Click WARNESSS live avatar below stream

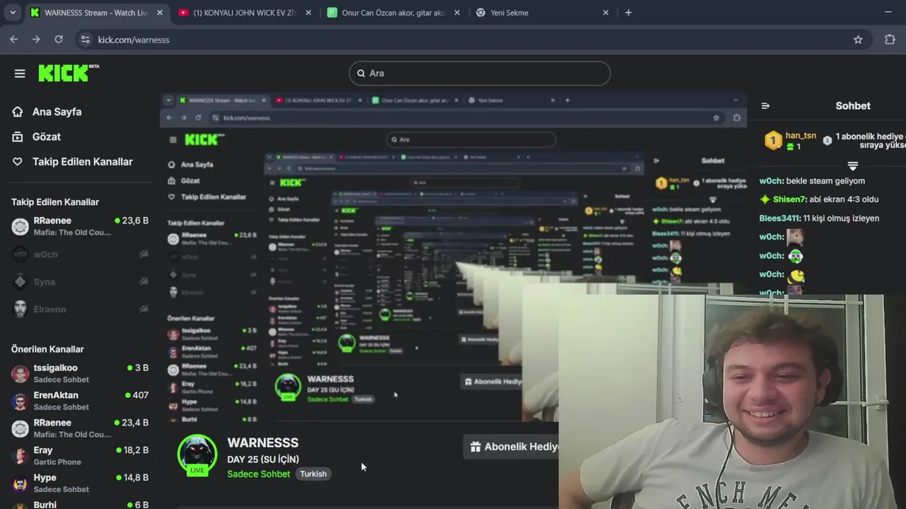point(197,455)
